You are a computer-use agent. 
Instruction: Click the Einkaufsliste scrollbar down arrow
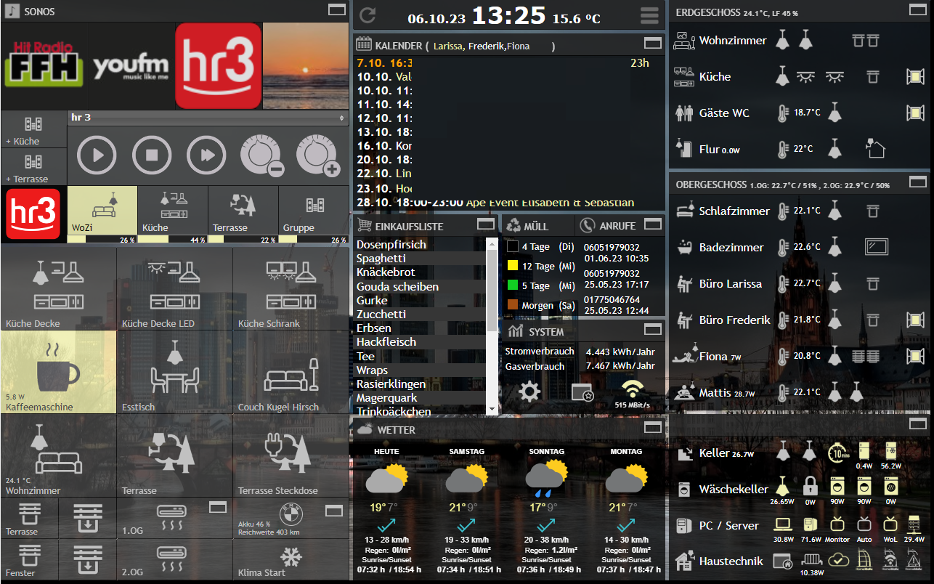[492, 410]
